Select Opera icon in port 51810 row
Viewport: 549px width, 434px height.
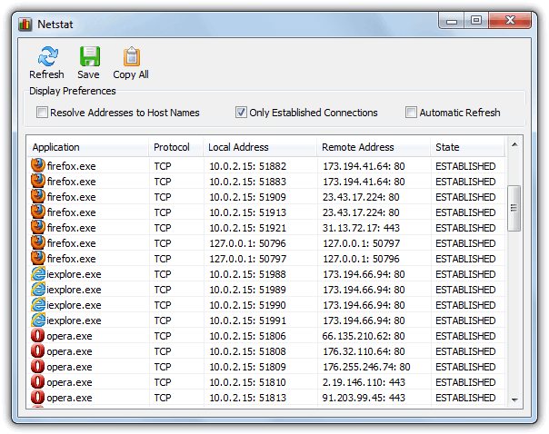(x=38, y=381)
